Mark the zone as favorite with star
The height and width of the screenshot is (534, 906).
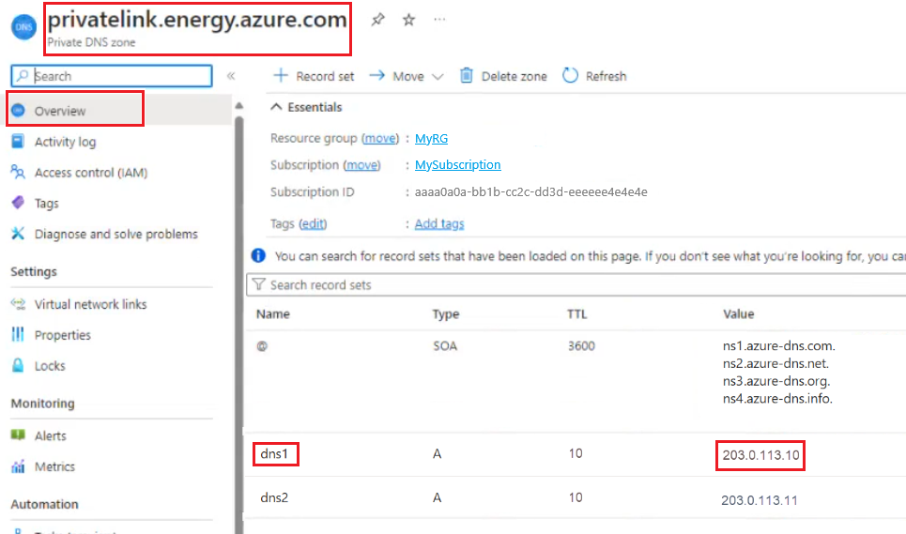(408, 20)
